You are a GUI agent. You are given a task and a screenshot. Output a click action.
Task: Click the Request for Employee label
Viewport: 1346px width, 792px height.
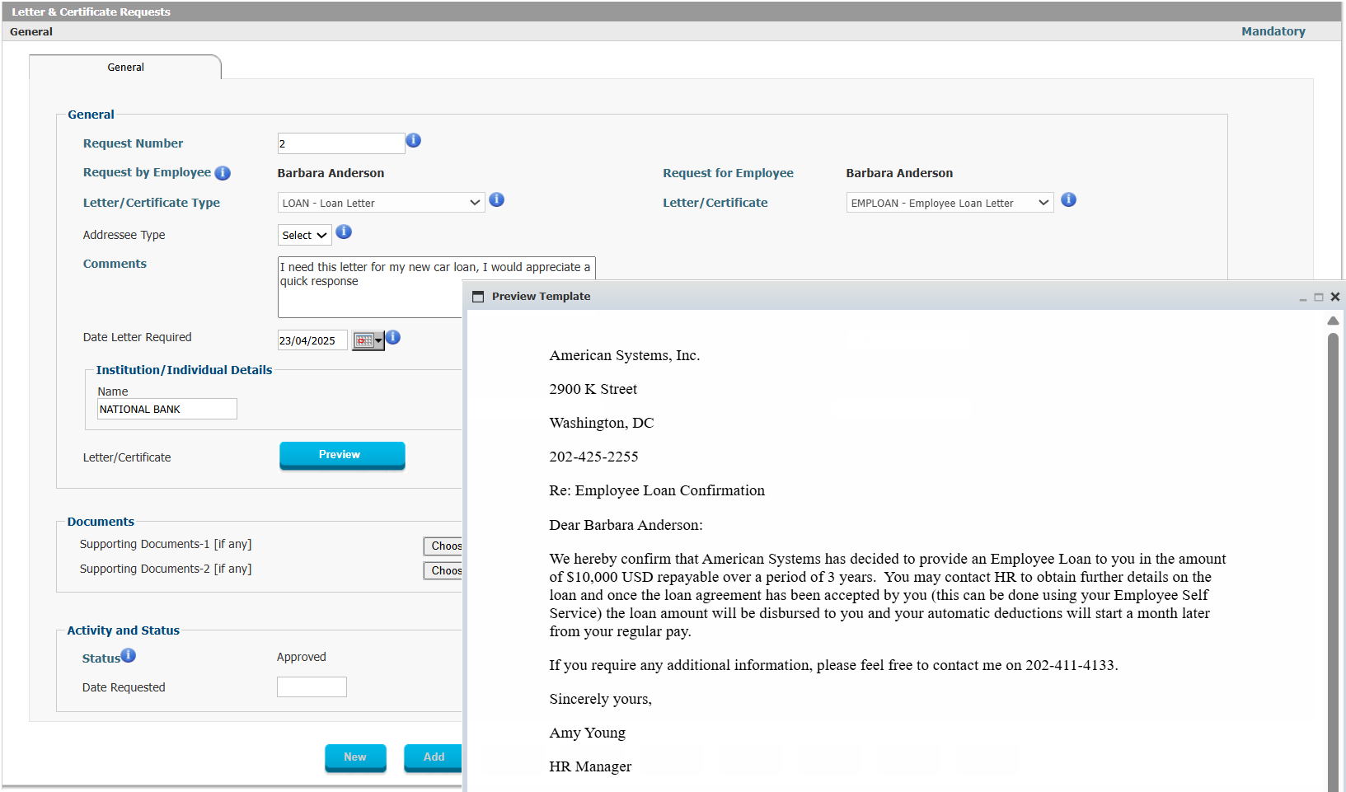tap(728, 173)
